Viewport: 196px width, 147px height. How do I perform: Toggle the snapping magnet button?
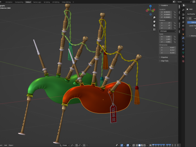pos(77,145)
